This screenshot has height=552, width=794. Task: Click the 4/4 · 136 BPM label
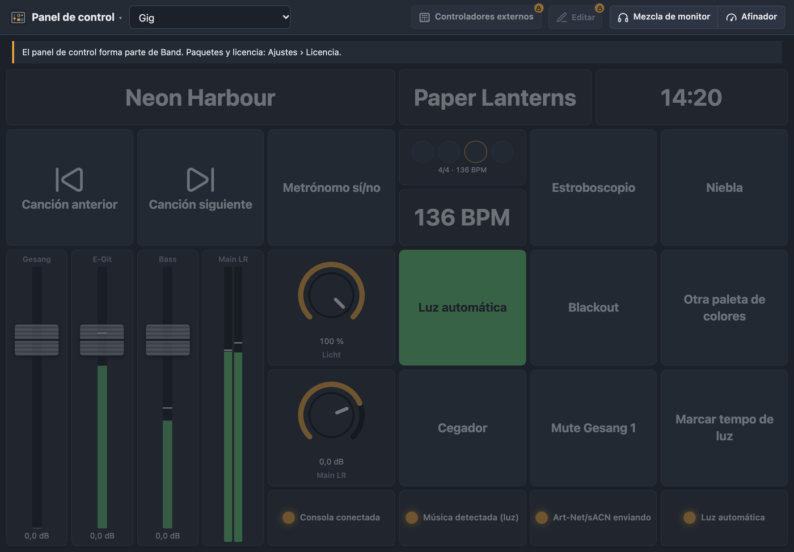[x=462, y=170]
